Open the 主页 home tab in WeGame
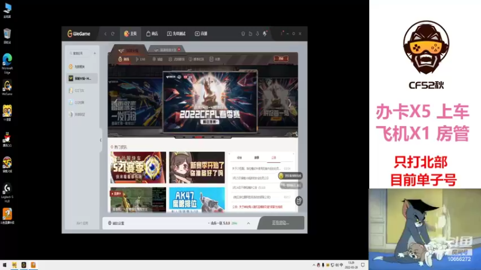This screenshot has height=270, width=481. coord(130,34)
